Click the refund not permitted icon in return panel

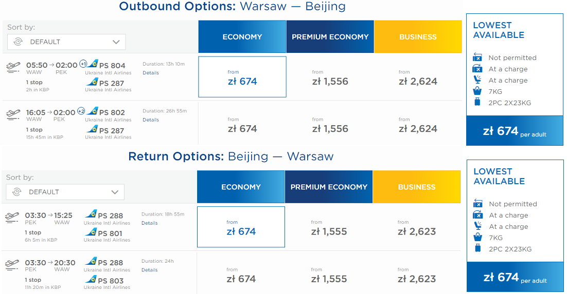click(x=477, y=204)
